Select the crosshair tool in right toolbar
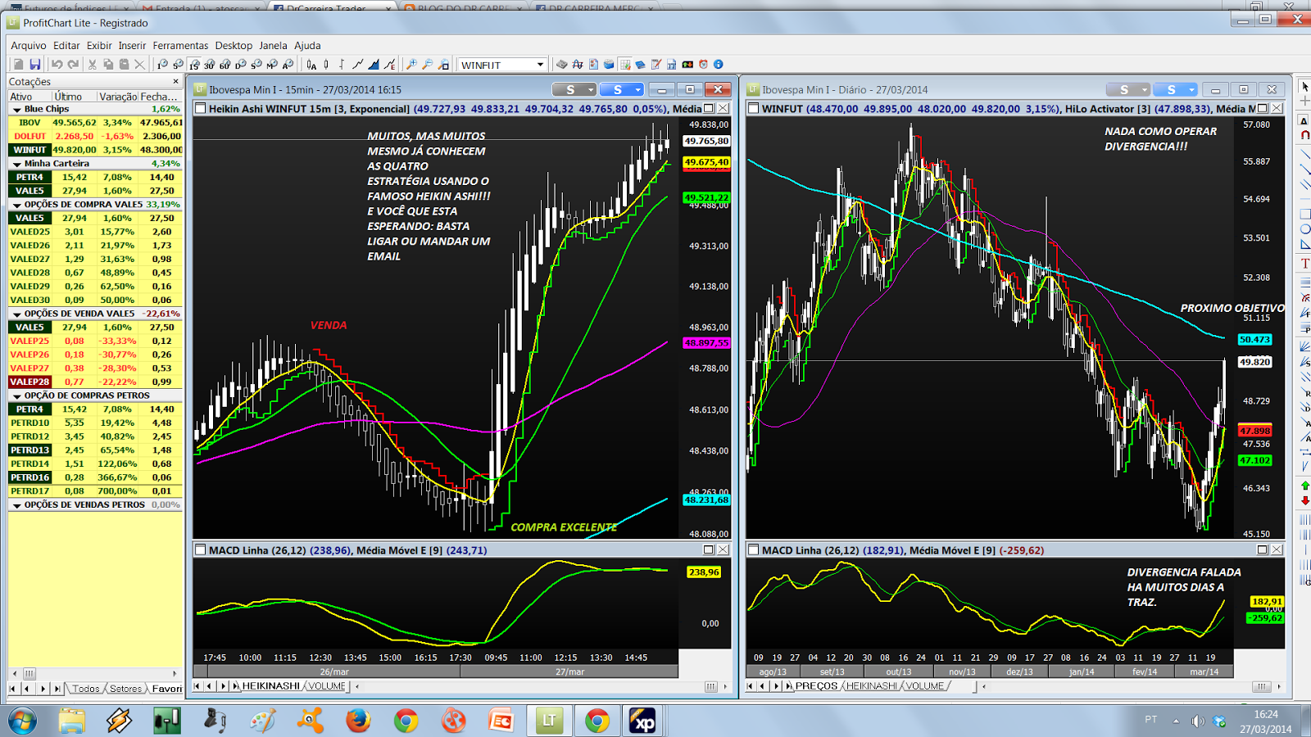Image resolution: width=1311 pixels, height=737 pixels. click(1304, 102)
